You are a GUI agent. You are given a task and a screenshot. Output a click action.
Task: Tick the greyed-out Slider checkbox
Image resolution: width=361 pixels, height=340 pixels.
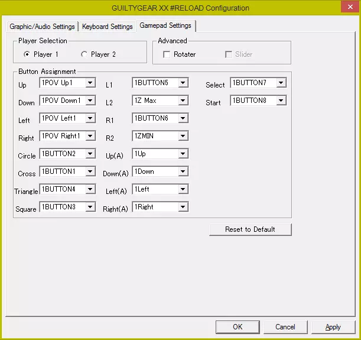(x=239, y=54)
